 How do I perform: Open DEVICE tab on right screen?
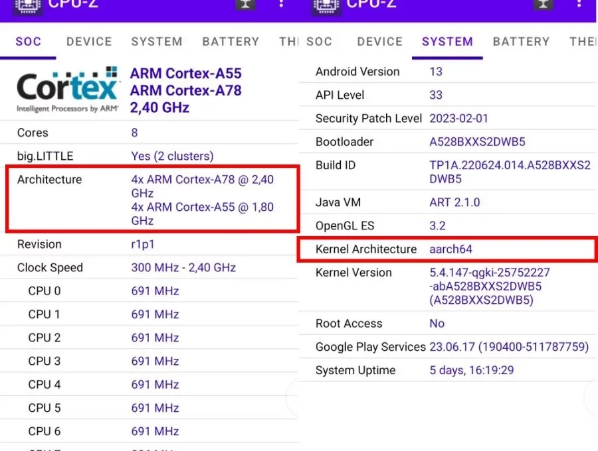pyautogui.click(x=380, y=42)
